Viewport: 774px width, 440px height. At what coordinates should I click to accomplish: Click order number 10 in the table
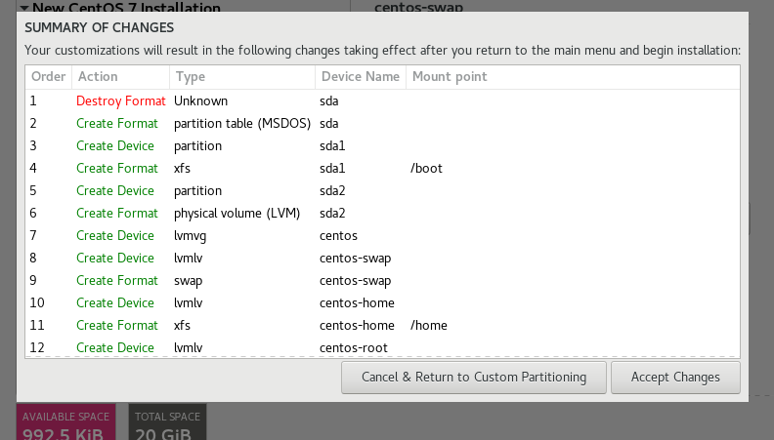[37, 303]
